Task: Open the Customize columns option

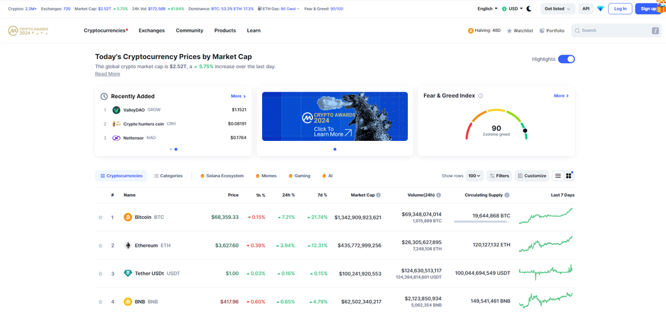Action: click(x=532, y=176)
